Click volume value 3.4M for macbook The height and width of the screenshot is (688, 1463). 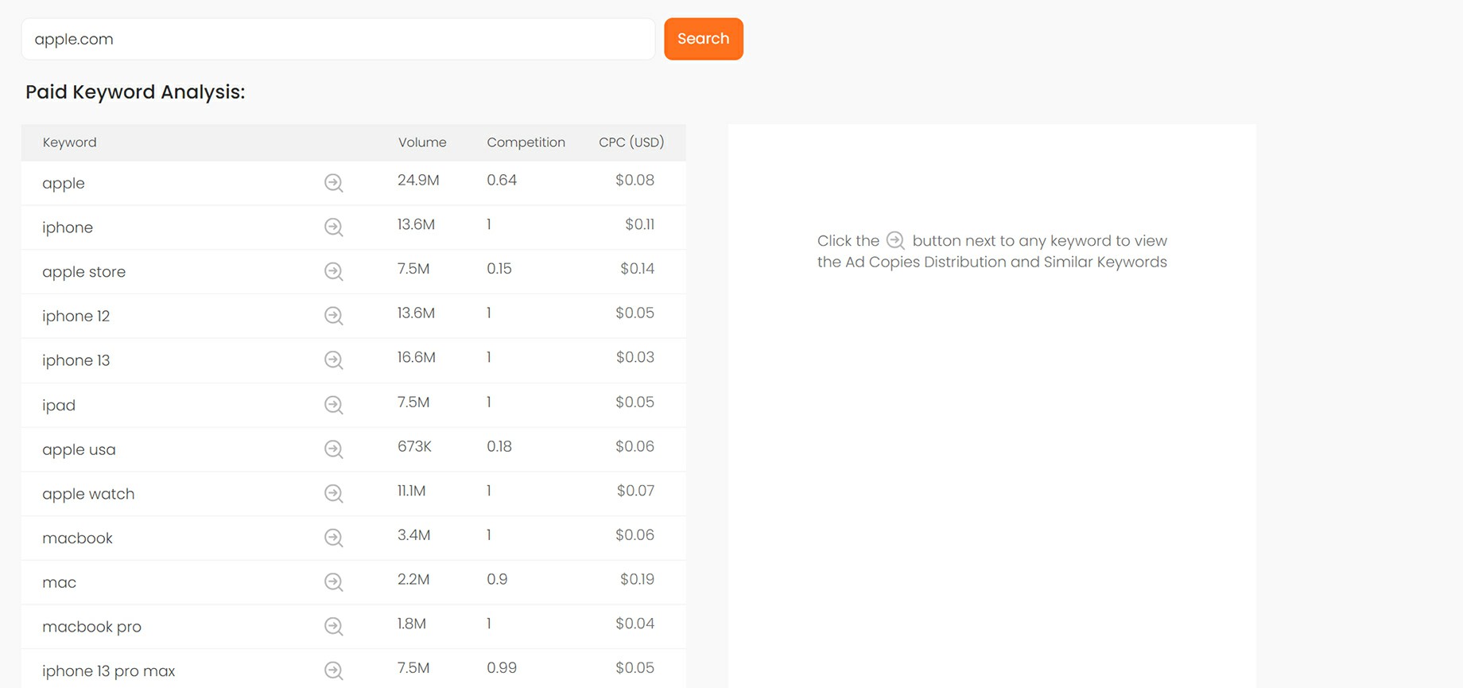(x=414, y=535)
